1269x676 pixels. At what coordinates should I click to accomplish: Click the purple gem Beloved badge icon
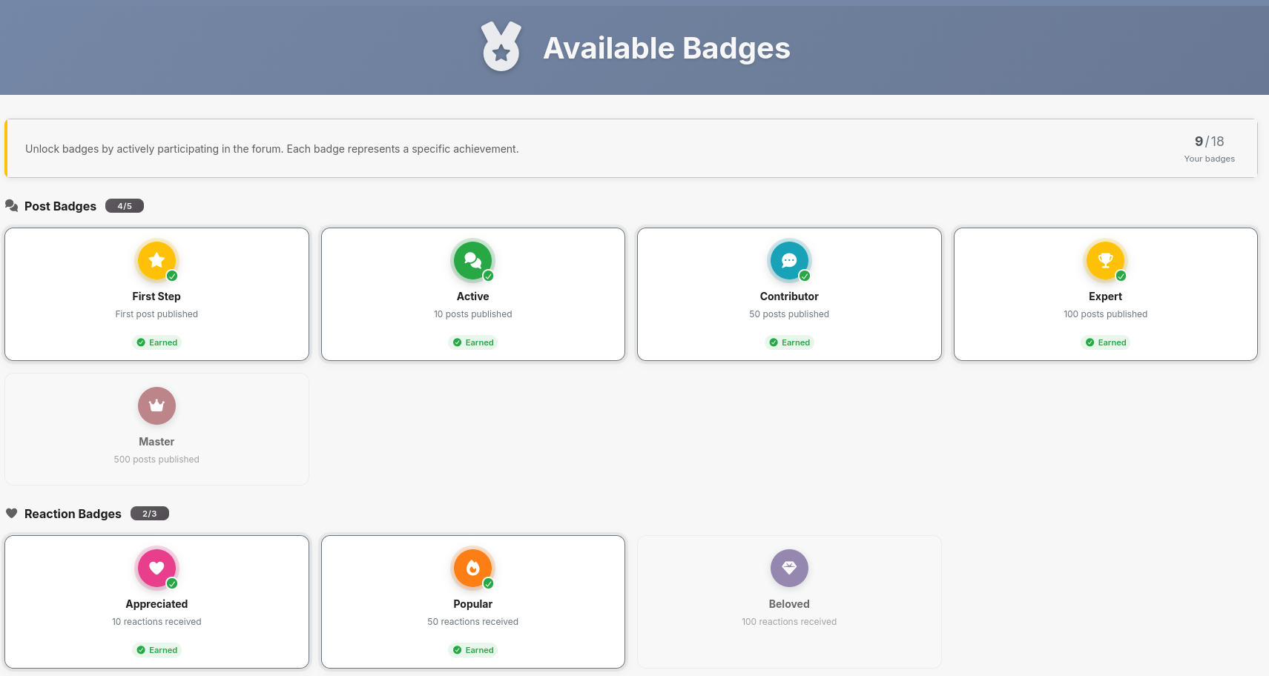(789, 568)
